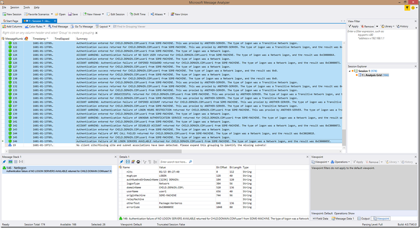The height and width of the screenshot is (228, 420).
Task: Select message row 144 RPC CALL FAILED
Action: click(x=172, y=133)
